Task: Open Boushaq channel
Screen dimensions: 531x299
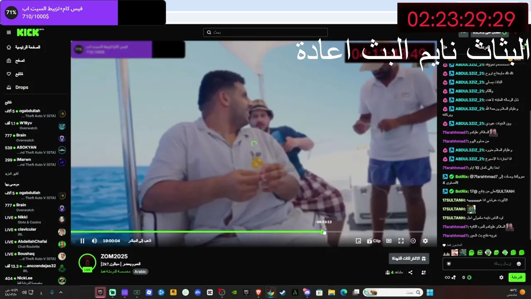Action: [35, 256]
